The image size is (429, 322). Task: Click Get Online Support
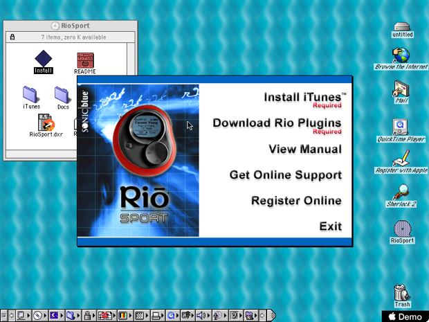(286, 175)
